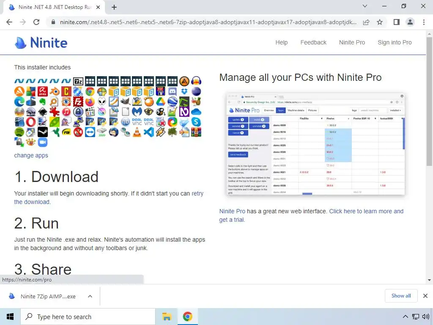This screenshot has height=325, width=433.
Task: Click the Spotify icon
Action: pos(19,132)
